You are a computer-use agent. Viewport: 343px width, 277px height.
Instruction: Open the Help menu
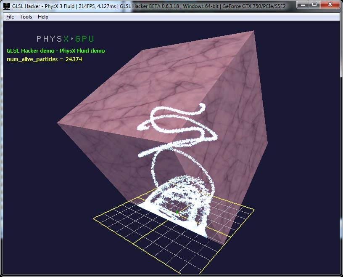43,17
